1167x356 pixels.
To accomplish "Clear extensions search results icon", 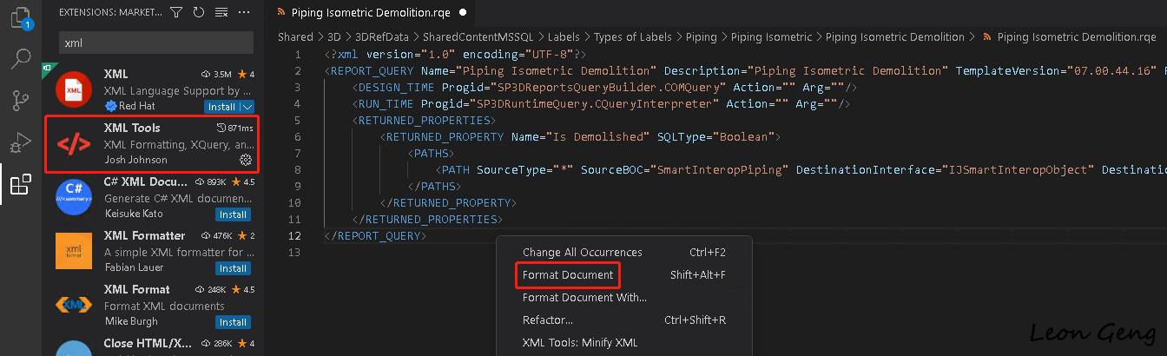I will [x=221, y=12].
